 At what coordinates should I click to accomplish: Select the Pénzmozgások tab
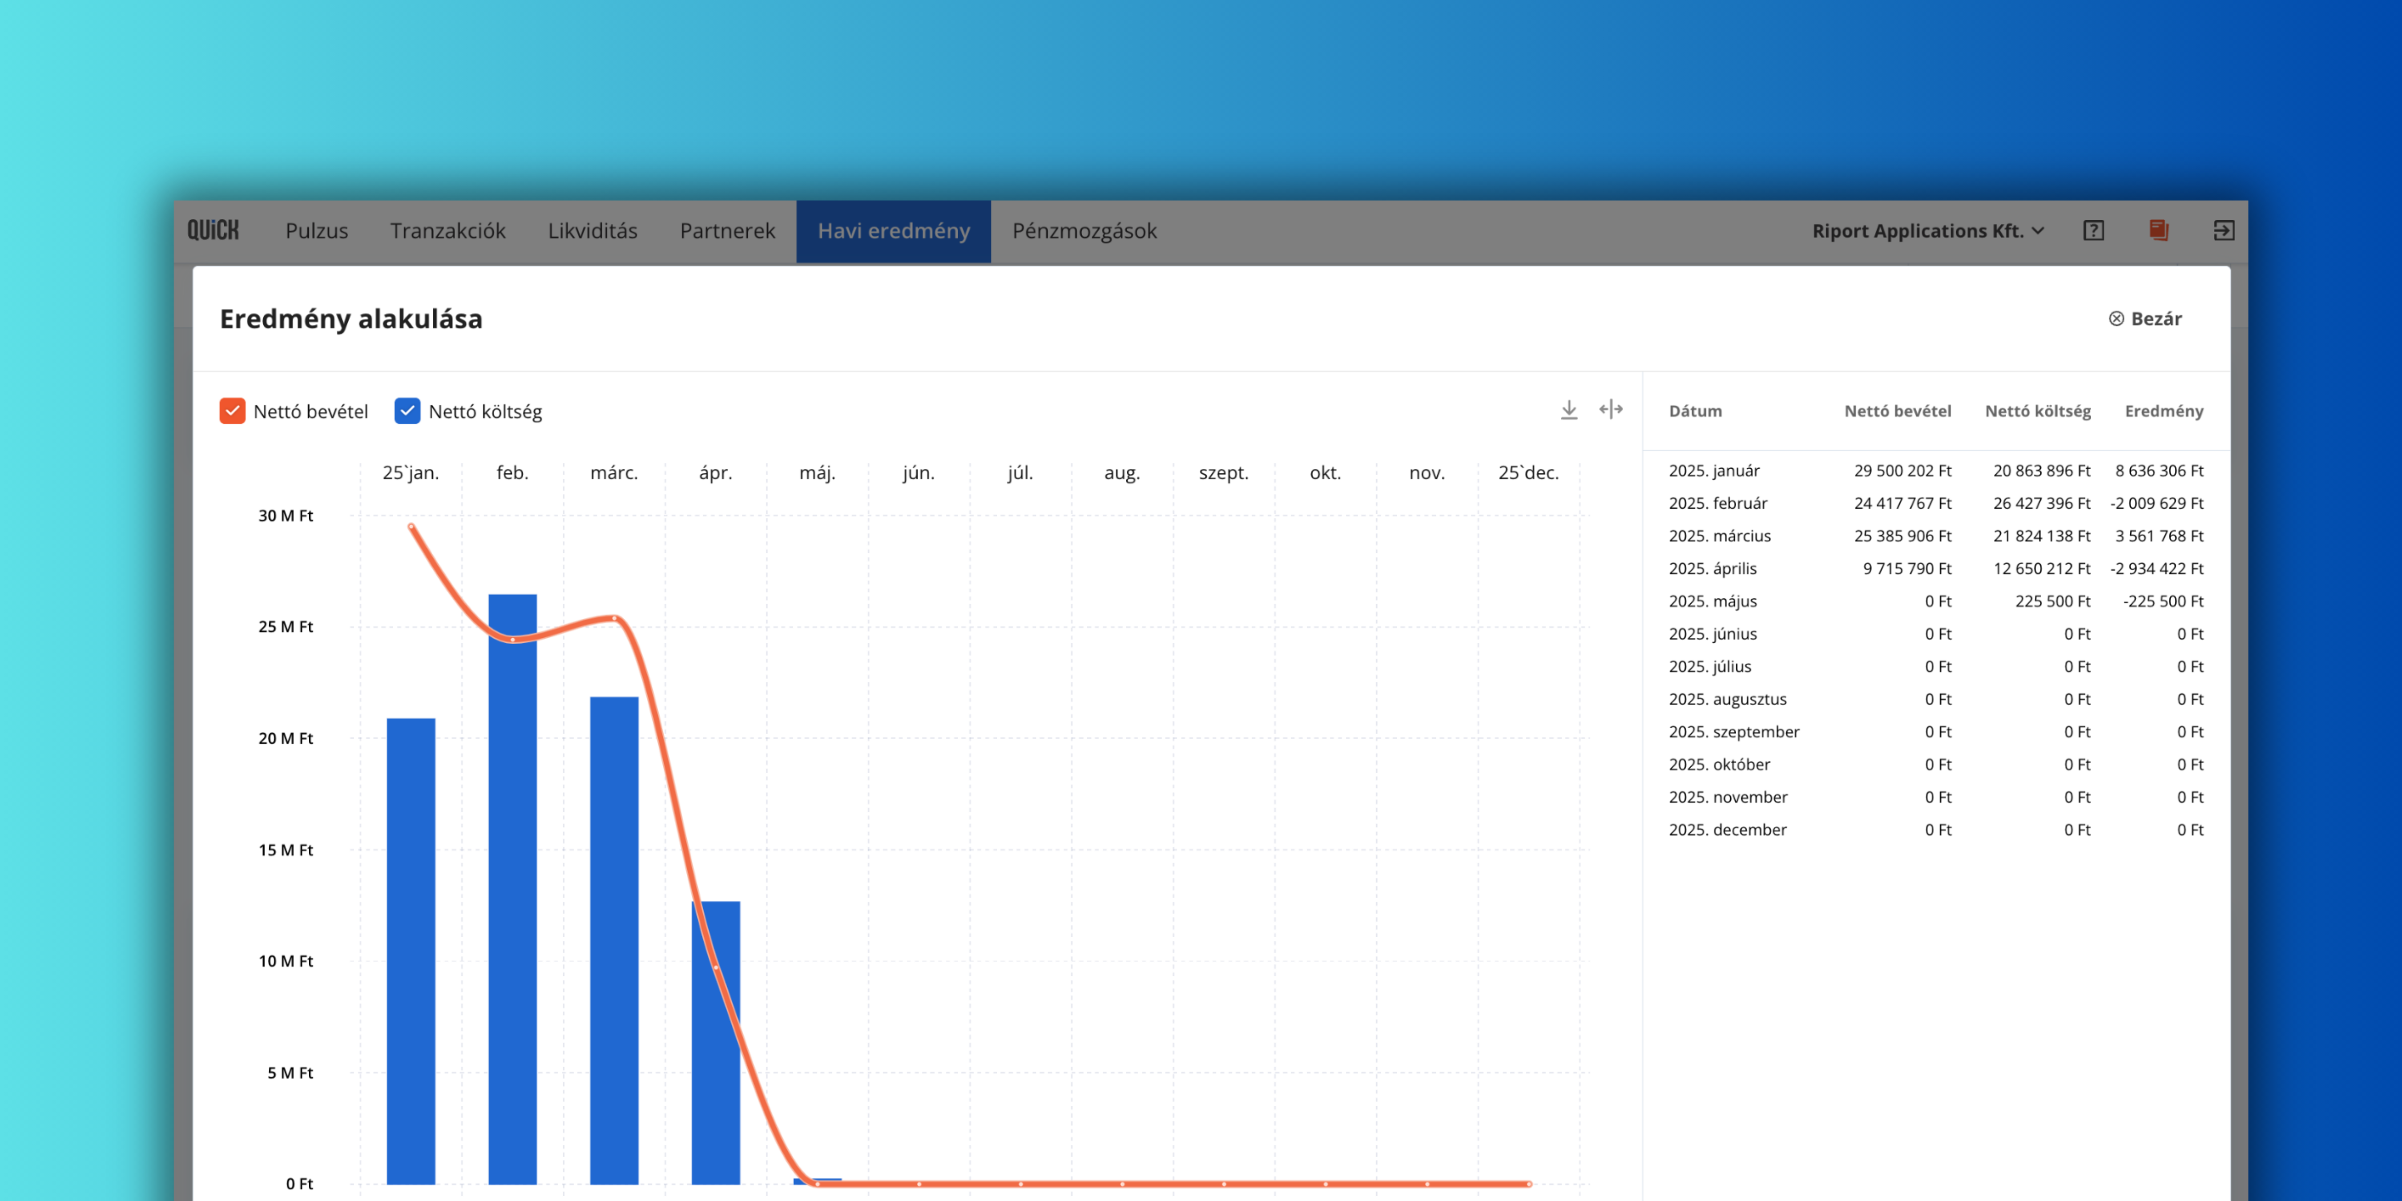pyautogui.click(x=1084, y=230)
